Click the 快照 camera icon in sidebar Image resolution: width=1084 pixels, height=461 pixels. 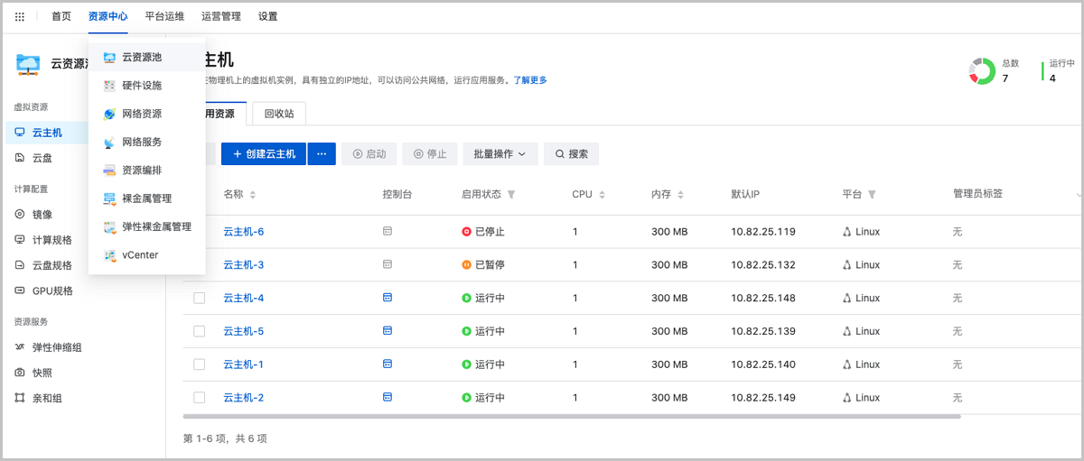click(x=20, y=373)
